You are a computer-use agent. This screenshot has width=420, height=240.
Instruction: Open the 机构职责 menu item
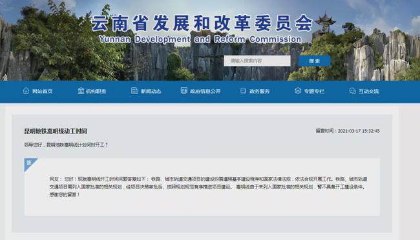96,91
